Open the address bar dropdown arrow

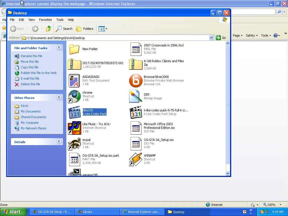211,38
